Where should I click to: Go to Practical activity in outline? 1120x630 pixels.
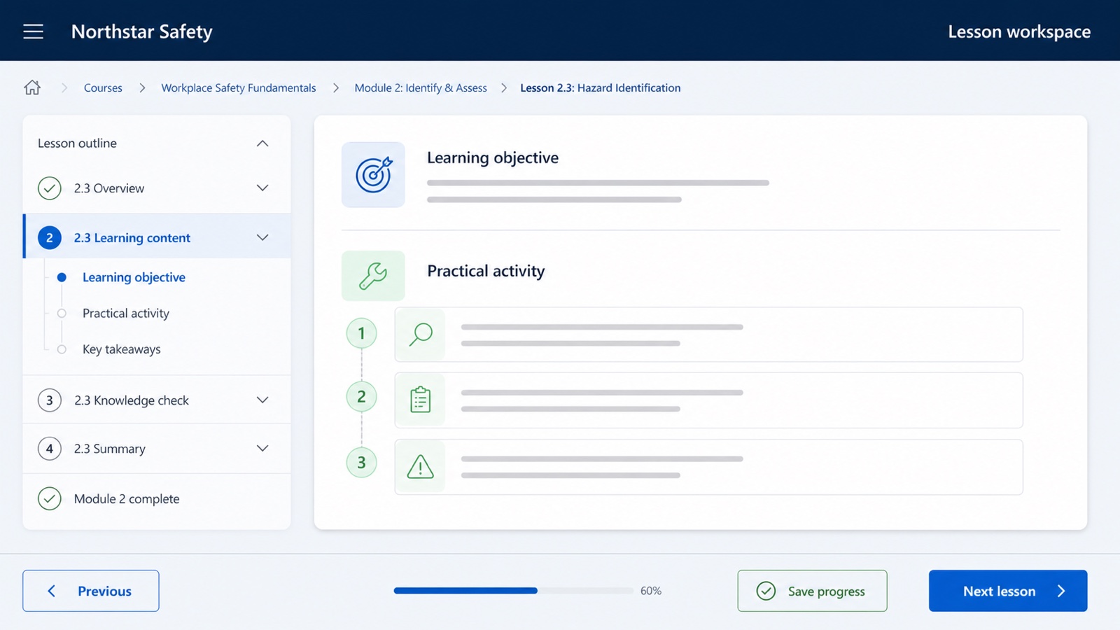tap(126, 314)
